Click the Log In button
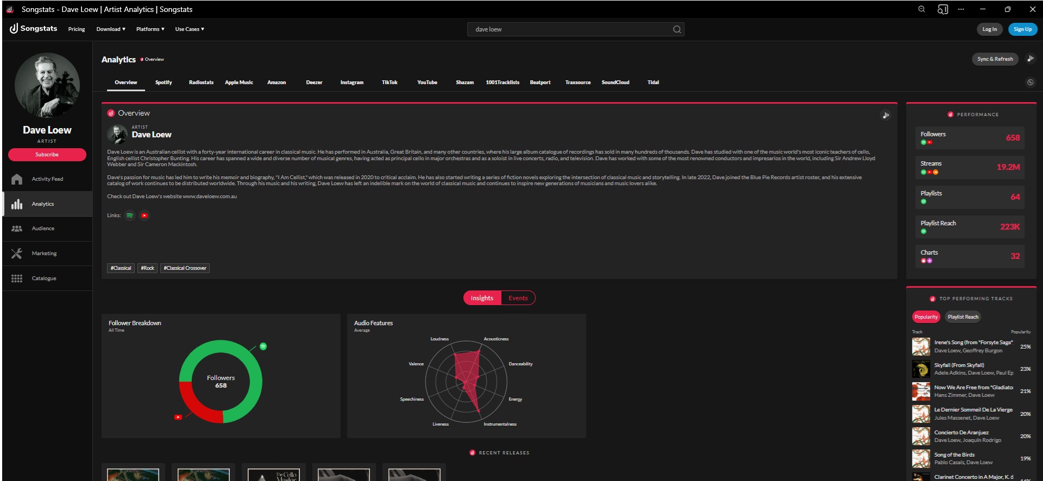 tap(990, 29)
